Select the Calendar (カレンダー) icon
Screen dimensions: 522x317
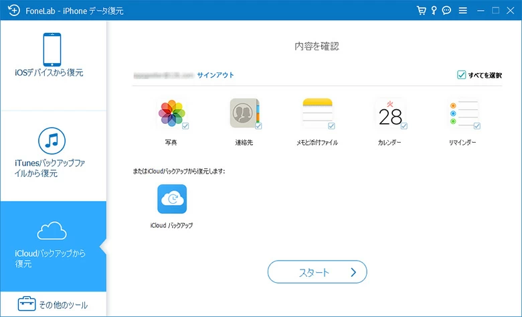[389, 113]
